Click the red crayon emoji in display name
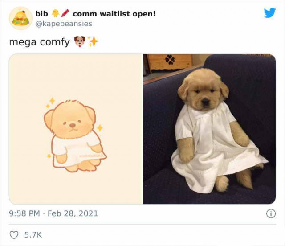 65,13
